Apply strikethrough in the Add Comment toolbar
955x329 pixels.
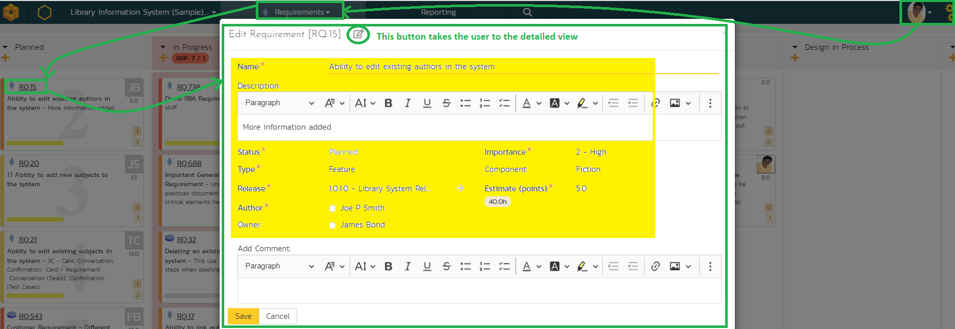(x=446, y=266)
